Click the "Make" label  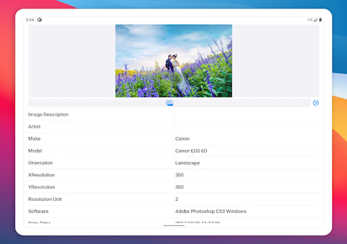coord(34,139)
